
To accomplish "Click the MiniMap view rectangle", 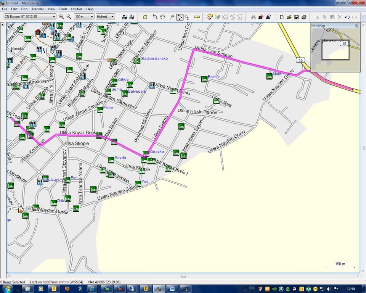I will (335, 50).
